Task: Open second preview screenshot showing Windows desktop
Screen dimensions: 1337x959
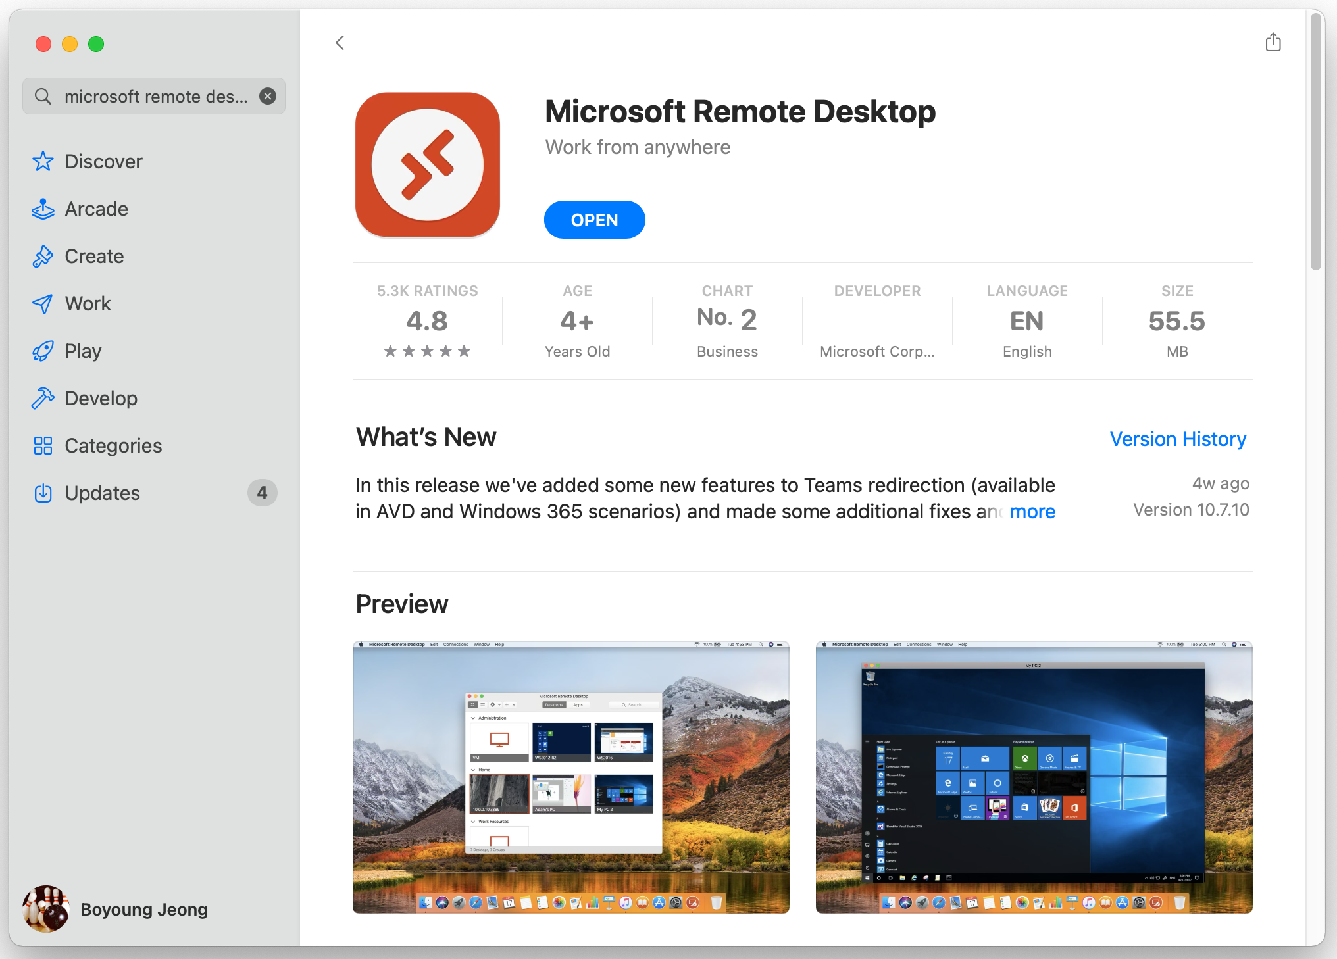Action: (1034, 777)
